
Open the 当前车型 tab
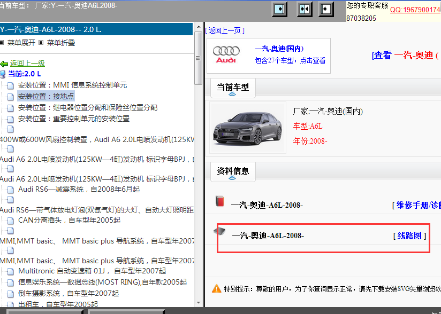coord(233,88)
